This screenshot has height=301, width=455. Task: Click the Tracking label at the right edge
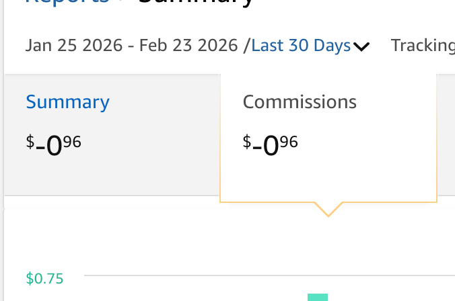(x=423, y=46)
